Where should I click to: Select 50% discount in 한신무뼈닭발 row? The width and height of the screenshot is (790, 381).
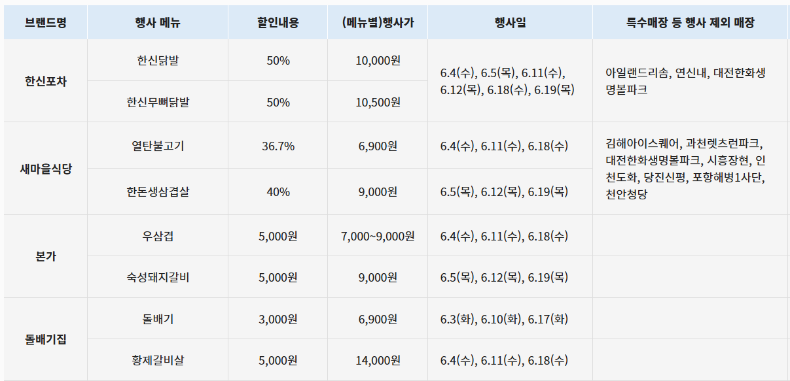pos(278,102)
